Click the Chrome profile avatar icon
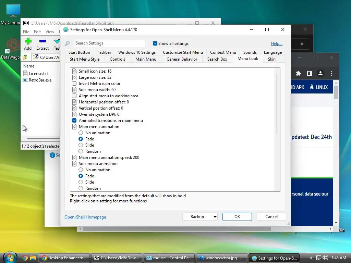 [x=320, y=73]
